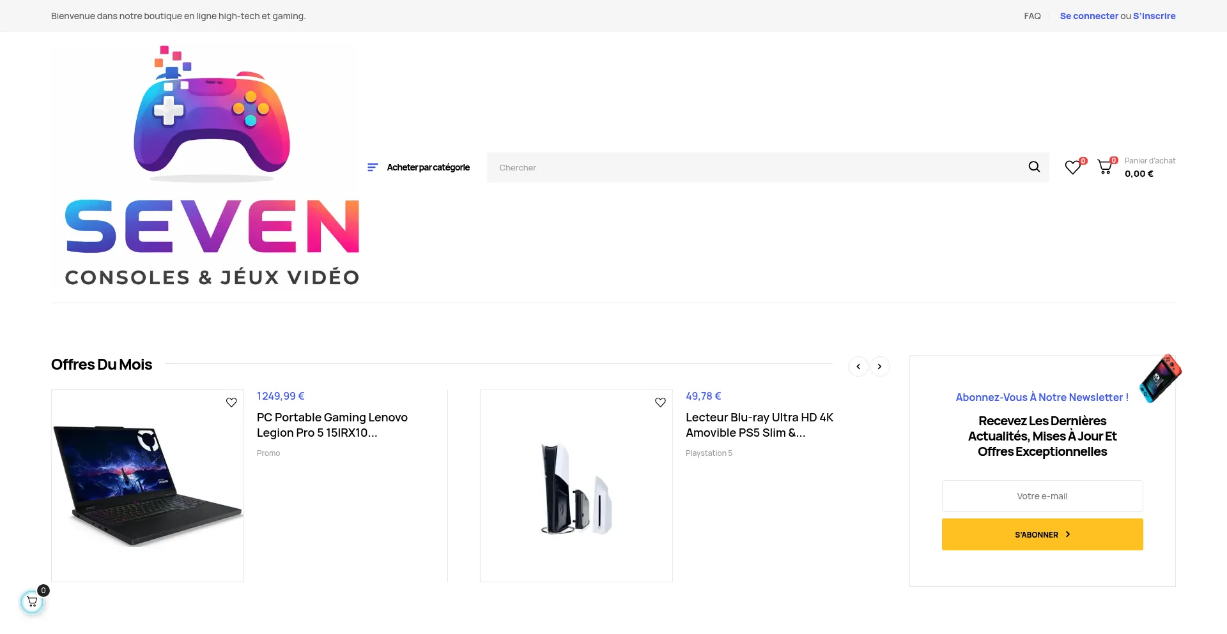The height and width of the screenshot is (634, 1227).
Task: Click the Offres Du Mois heading
Action: (102, 365)
